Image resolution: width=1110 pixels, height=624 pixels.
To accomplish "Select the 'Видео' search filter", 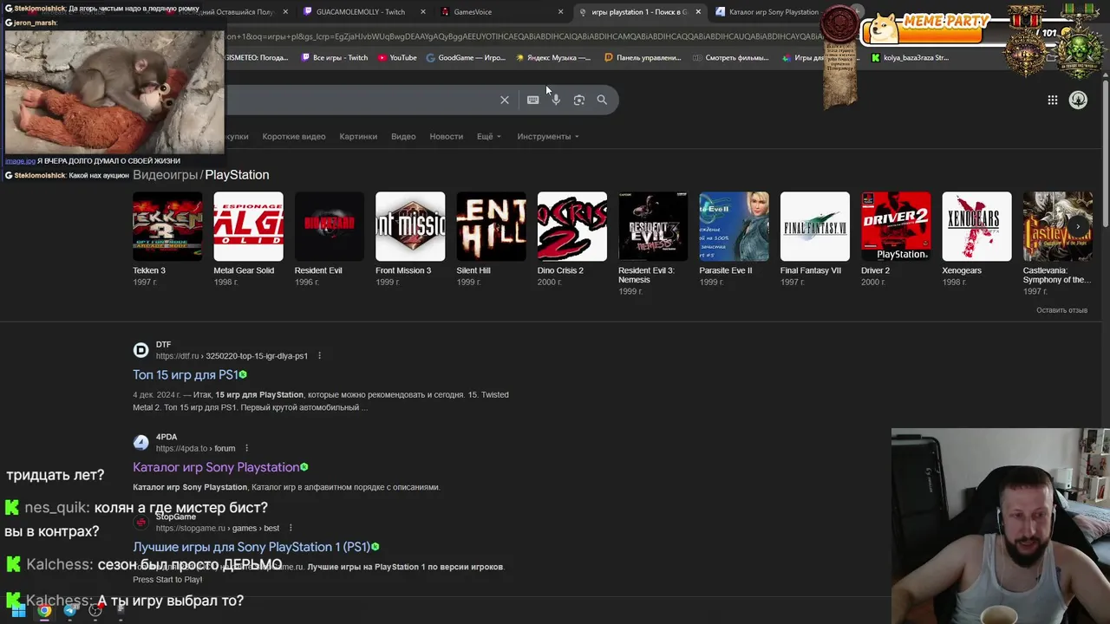I will 403,136.
